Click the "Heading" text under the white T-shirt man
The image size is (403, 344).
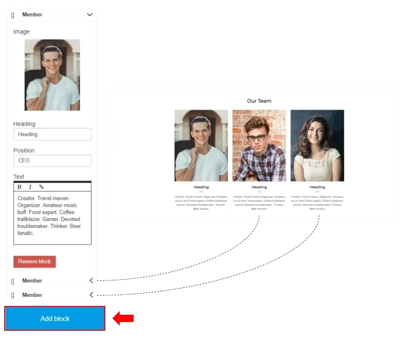[x=201, y=187]
